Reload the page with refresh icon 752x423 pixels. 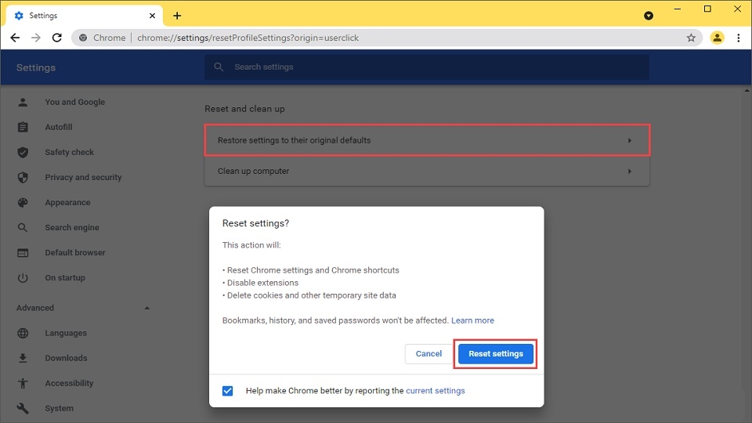(x=57, y=38)
